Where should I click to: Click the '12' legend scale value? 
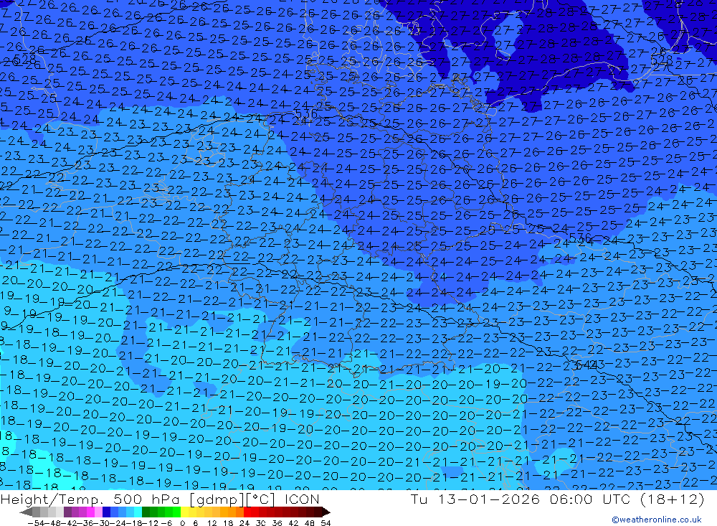click(212, 523)
